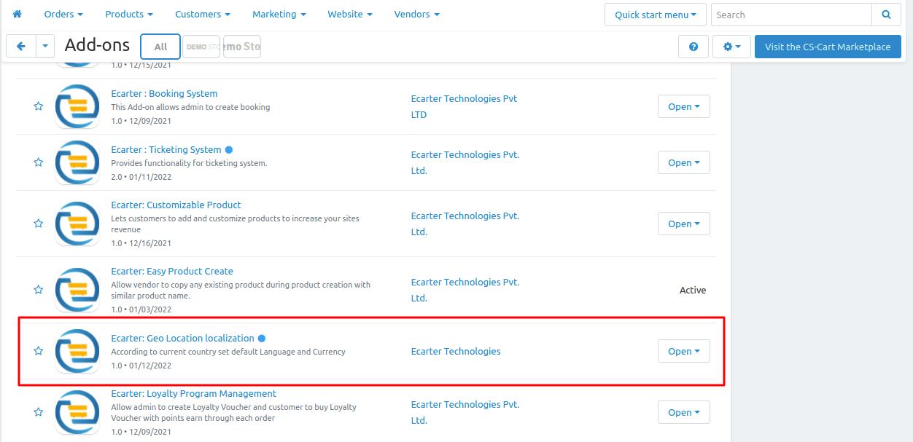This screenshot has height=442, width=913.
Task: Click vendor link in Booking System row
Action: 464,106
